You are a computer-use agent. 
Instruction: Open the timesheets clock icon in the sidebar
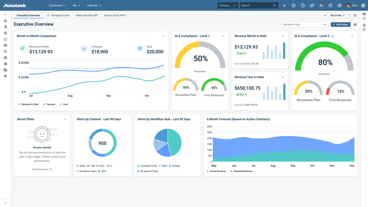(x=5, y=51)
